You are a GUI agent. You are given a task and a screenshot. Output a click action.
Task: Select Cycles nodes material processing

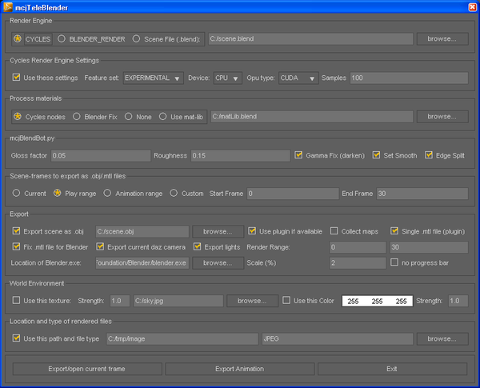click(18, 117)
